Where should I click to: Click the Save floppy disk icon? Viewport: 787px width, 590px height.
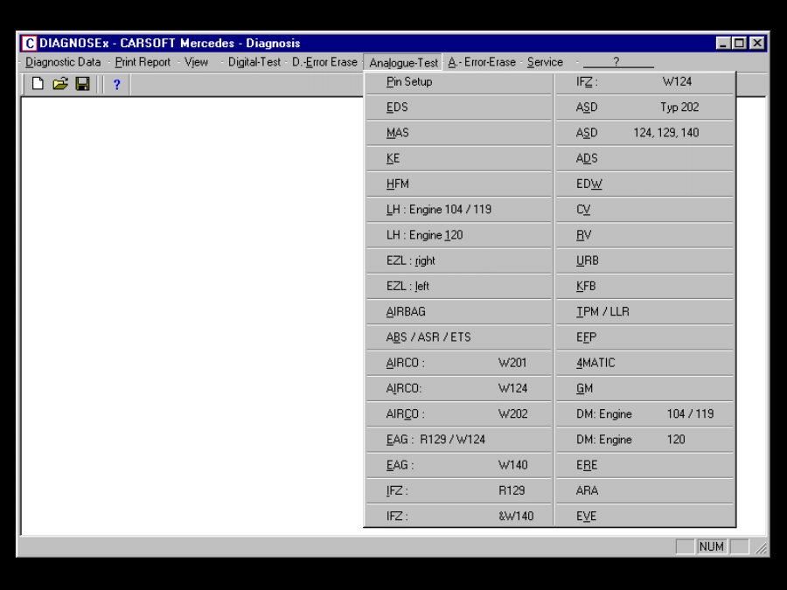[x=82, y=84]
